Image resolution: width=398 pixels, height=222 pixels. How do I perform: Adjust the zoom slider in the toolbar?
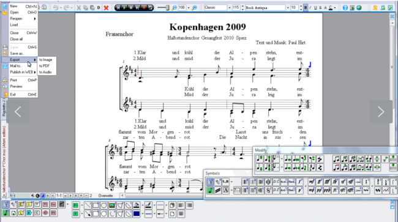tap(163, 8)
